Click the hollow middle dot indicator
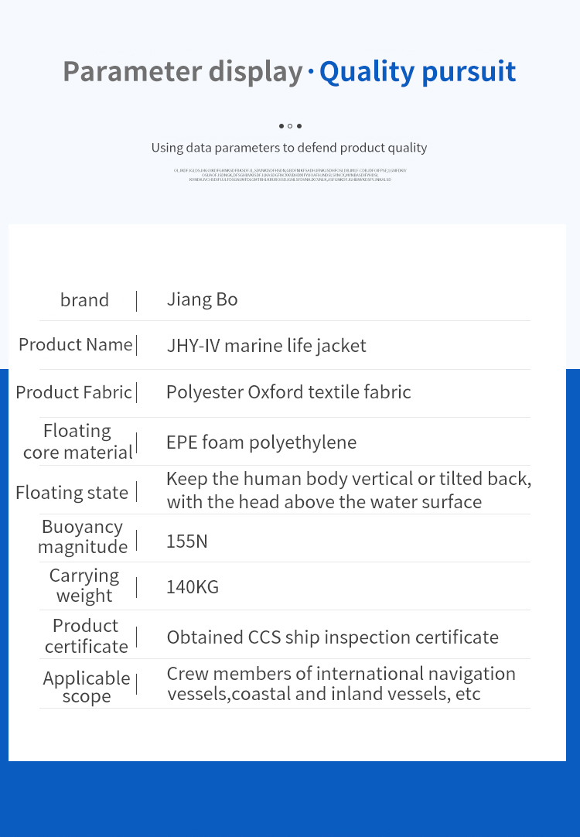 click(290, 126)
